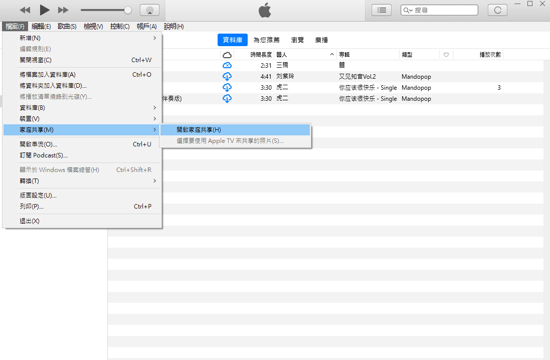Click the previous track rewind button

pyautogui.click(x=25, y=10)
